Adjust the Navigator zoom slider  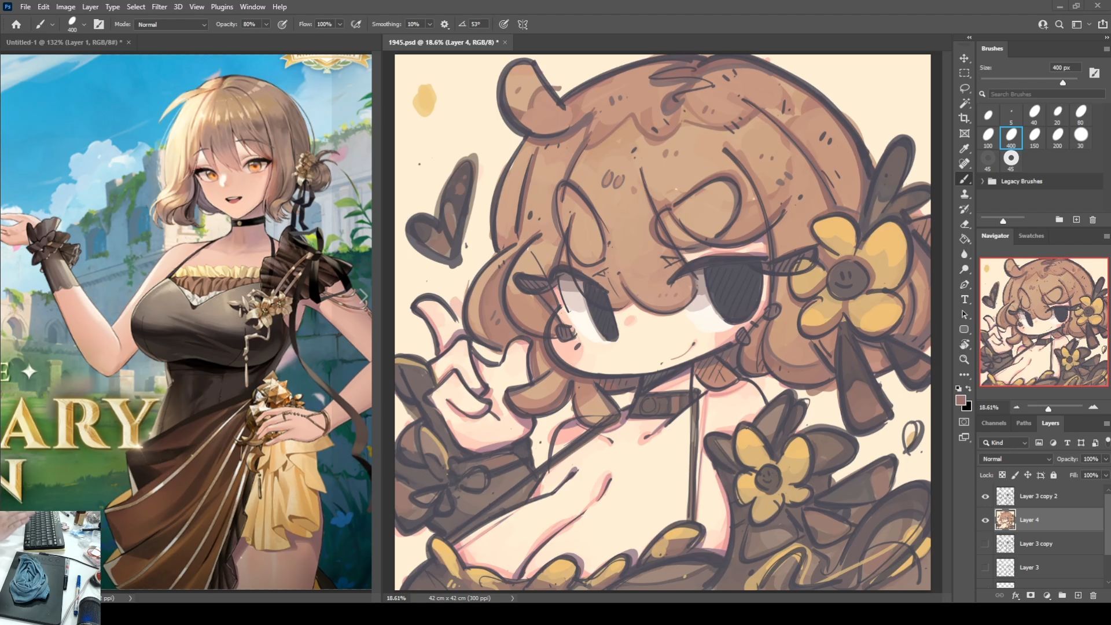pos(1048,409)
